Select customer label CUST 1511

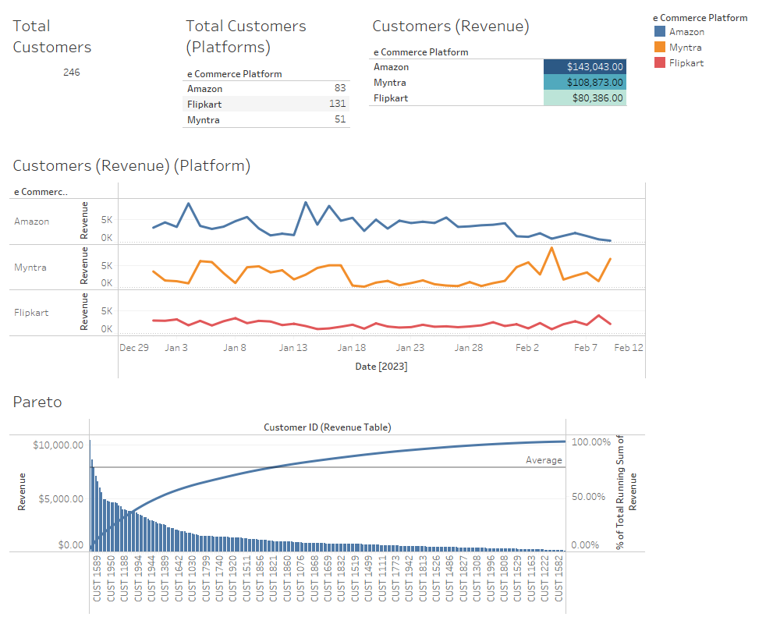click(x=246, y=578)
